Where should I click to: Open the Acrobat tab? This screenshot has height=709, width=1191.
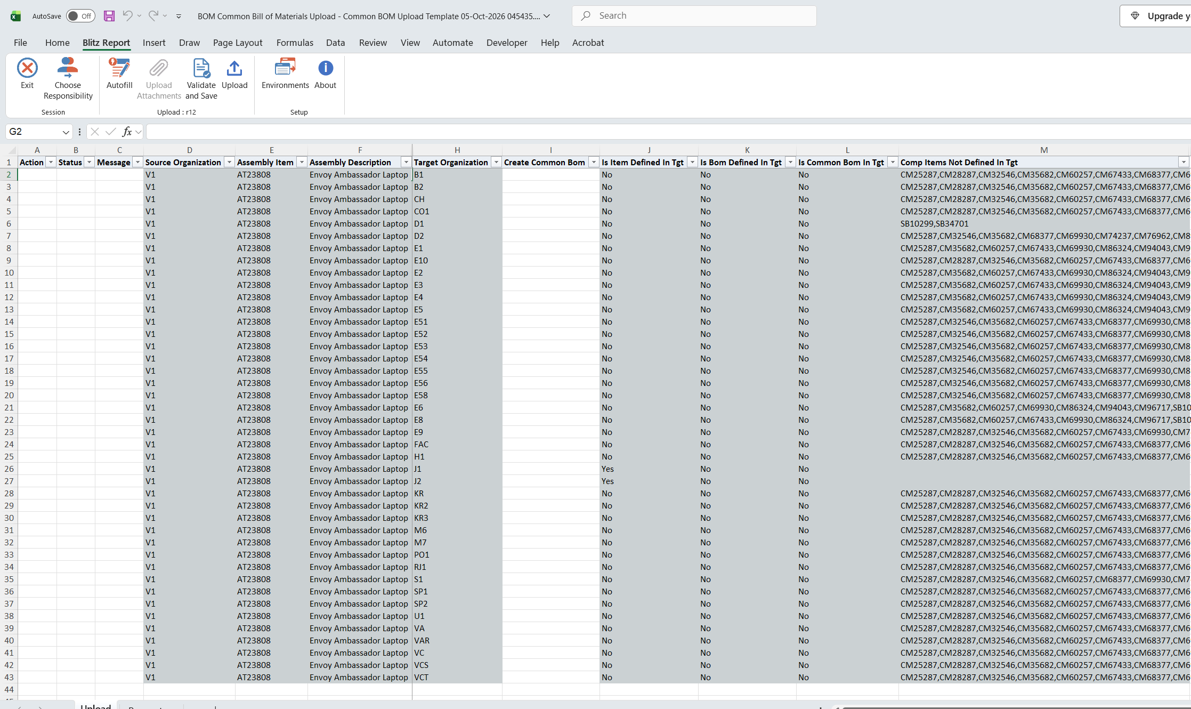point(588,43)
